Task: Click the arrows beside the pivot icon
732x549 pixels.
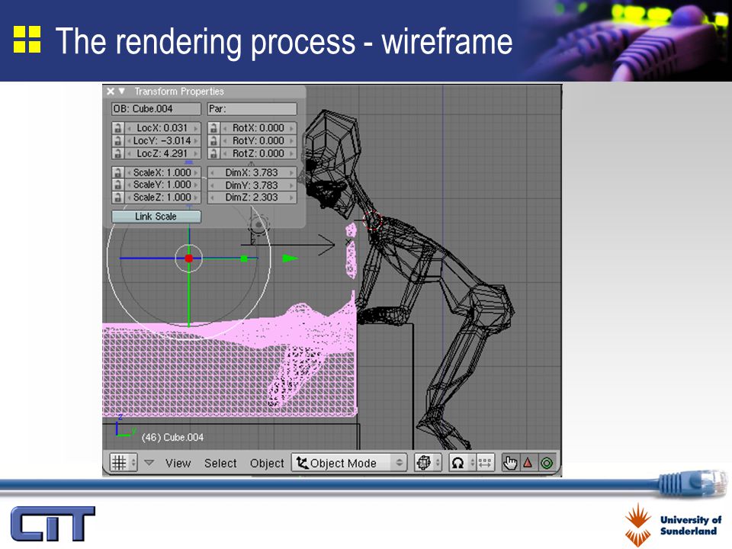Action: tap(472, 463)
